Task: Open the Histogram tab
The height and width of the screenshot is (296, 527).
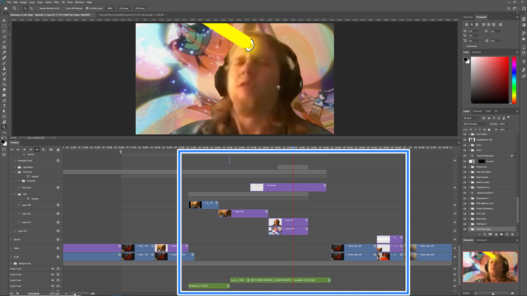Action: click(482, 240)
